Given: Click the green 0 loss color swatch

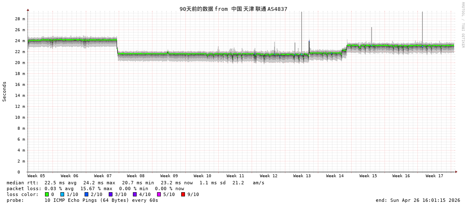Looking at the screenshot, I should tap(47, 194).
